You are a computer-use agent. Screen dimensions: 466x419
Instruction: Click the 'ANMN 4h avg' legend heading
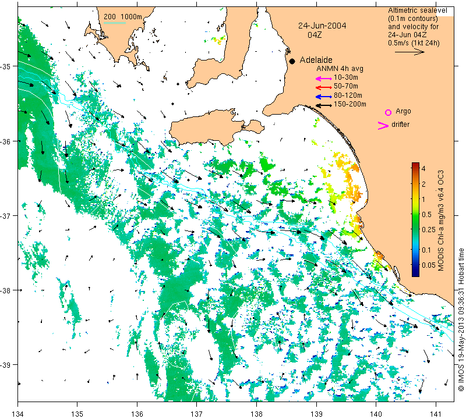coord(340,69)
